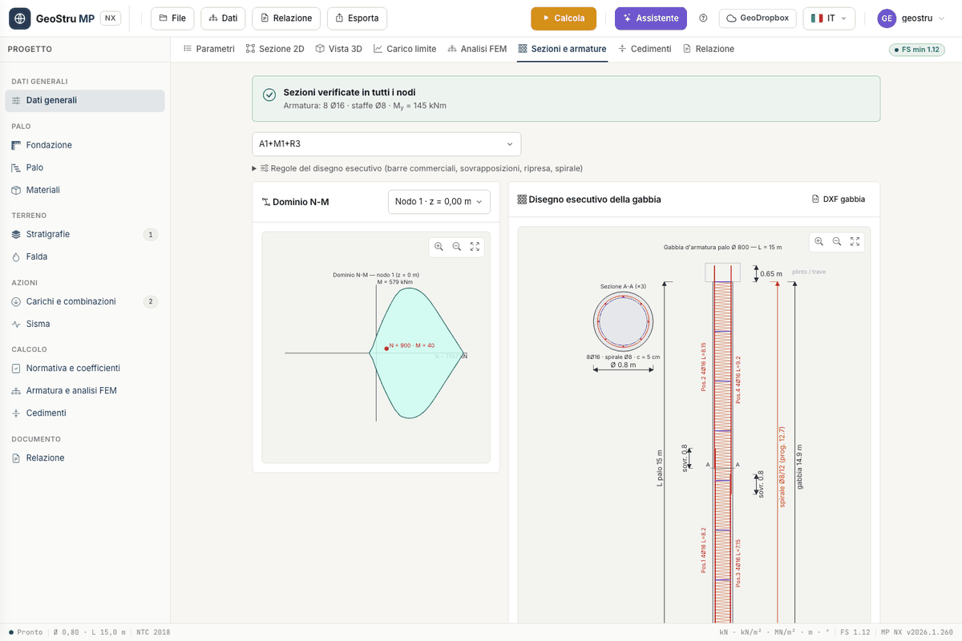The width and height of the screenshot is (962, 641).
Task: Click FS 1.12 in the status bar
Action: [855, 632]
